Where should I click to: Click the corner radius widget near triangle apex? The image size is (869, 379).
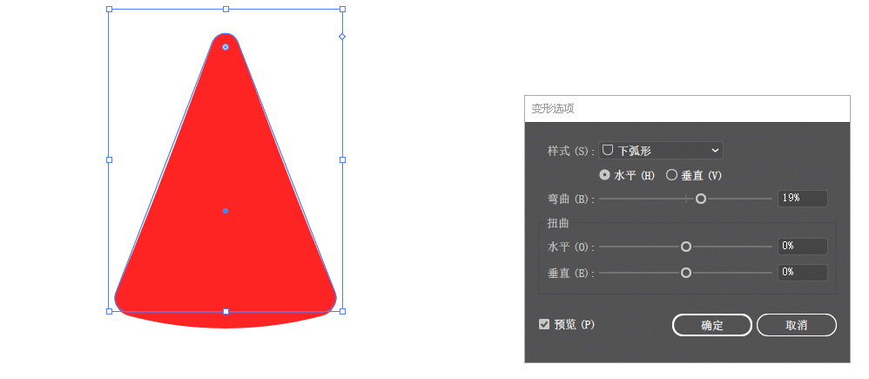click(x=226, y=47)
